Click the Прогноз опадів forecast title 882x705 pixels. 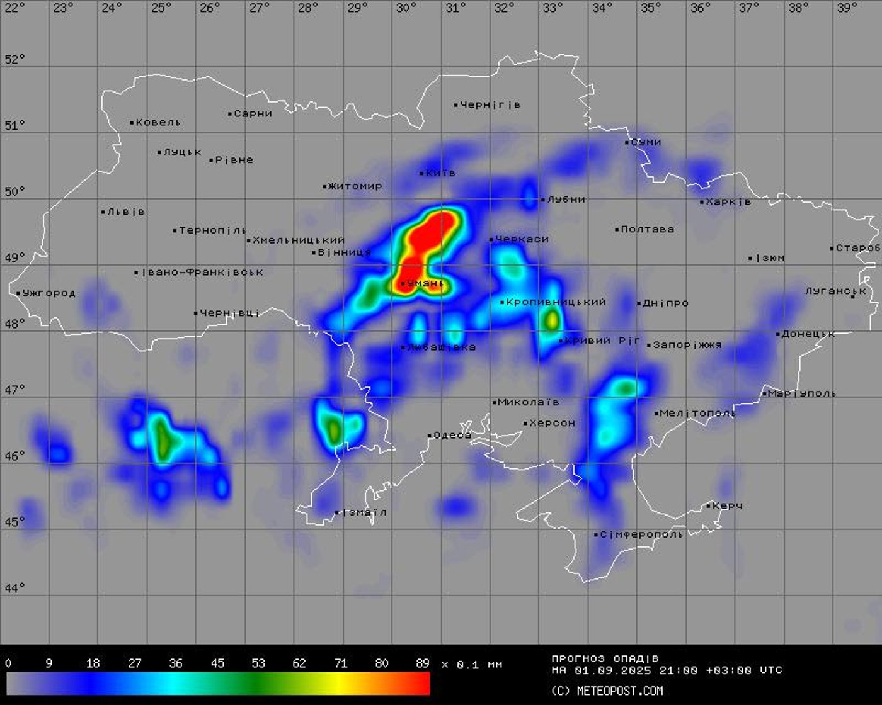(x=605, y=659)
